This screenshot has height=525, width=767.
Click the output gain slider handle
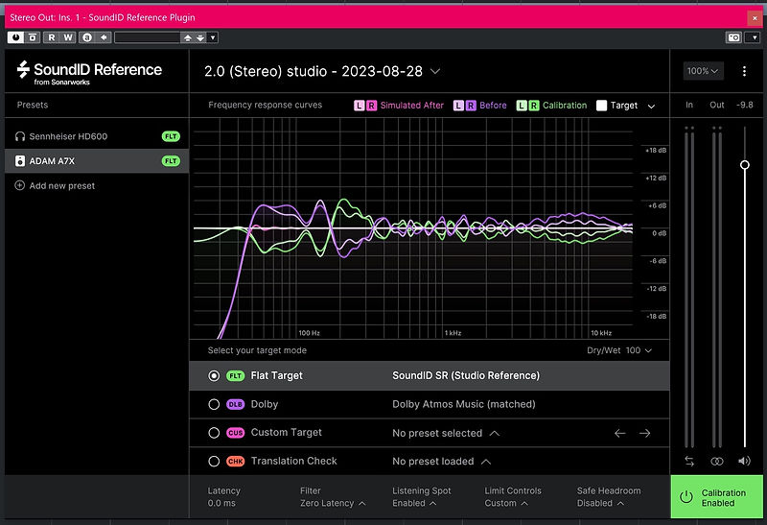click(745, 164)
